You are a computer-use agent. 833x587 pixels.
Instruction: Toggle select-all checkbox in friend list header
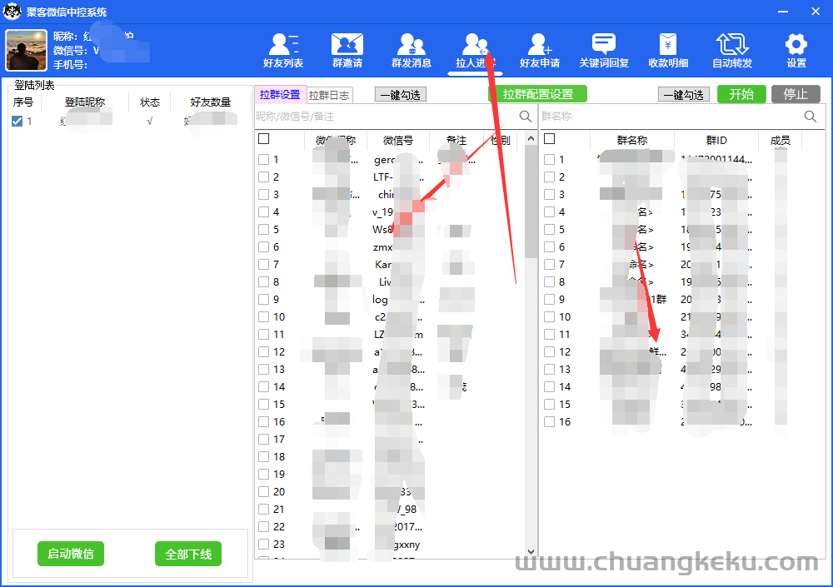[x=263, y=139]
